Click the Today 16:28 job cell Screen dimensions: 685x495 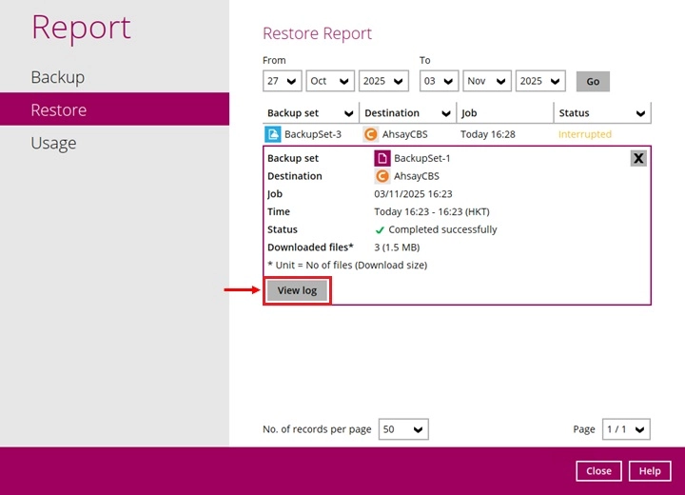487,134
